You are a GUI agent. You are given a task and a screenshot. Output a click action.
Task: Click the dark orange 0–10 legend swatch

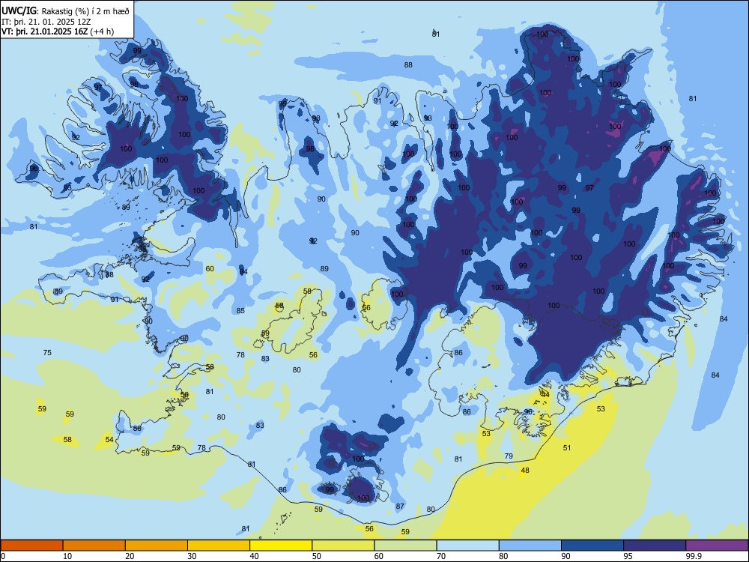(x=32, y=546)
